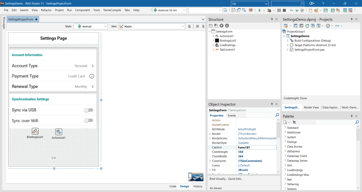Click the arrow pointer icon in Palette toolbar
The height and width of the screenshot is (192, 362).
pyautogui.click(x=294, y=122)
